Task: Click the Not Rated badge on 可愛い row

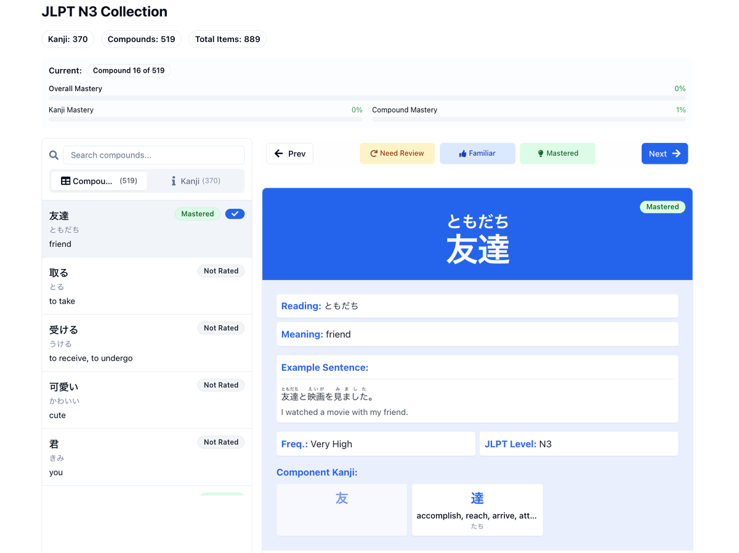Action: click(221, 385)
